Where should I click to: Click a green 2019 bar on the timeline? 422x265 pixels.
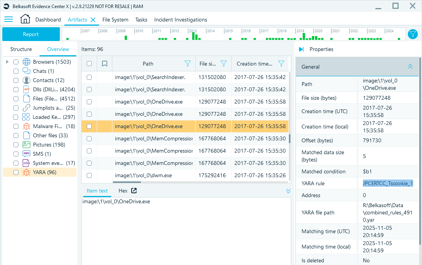pos(303,36)
